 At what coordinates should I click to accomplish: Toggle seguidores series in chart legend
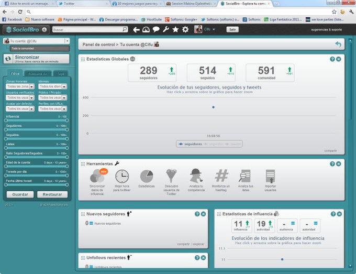190,144
